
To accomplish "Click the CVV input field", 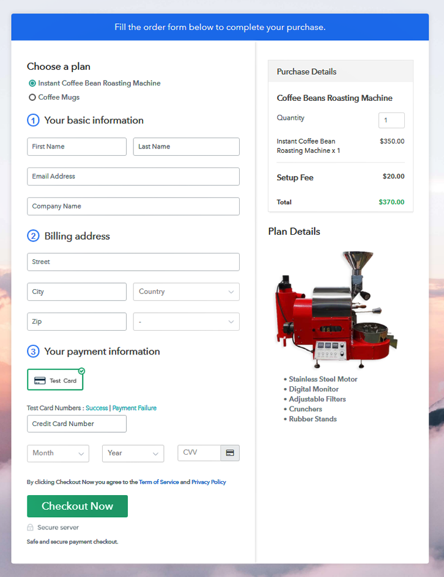I will (x=199, y=453).
